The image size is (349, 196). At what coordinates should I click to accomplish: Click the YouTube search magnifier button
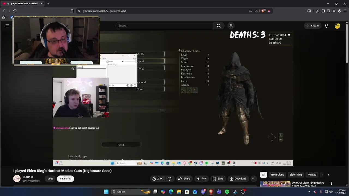[219, 26]
